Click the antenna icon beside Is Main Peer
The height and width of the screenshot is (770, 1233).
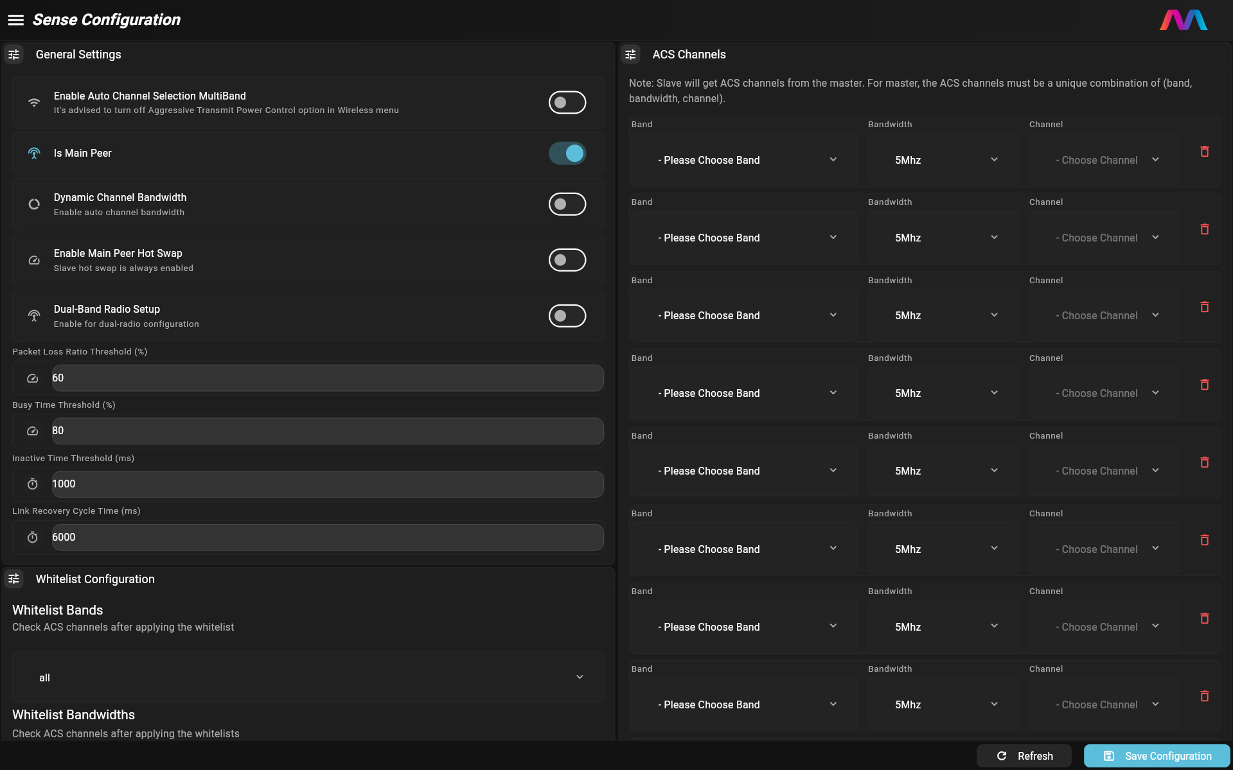34,153
